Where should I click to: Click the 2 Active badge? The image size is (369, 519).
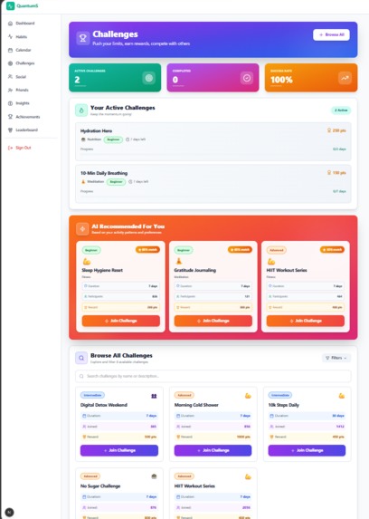(x=341, y=111)
